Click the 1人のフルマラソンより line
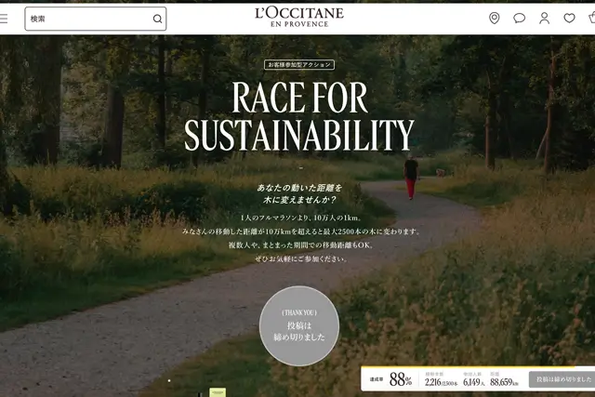Viewport: 595px width, 397px height. [x=300, y=218]
